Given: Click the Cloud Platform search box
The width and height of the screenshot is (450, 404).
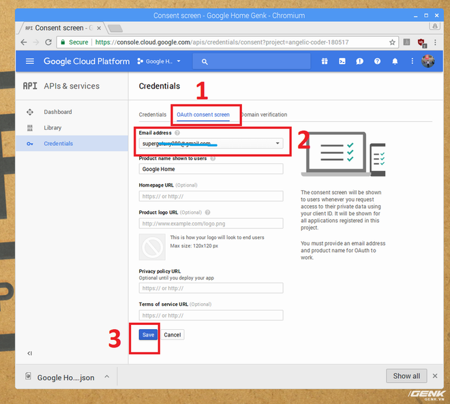Looking at the screenshot, I should [252, 61].
